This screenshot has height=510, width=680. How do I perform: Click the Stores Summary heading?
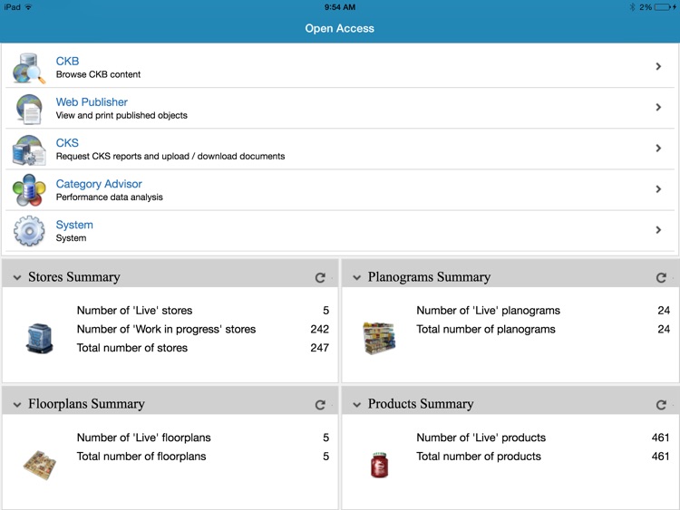point(74,277)
